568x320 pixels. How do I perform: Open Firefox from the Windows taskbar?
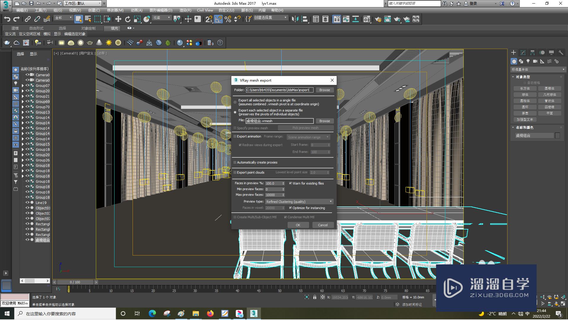coord(210,313)
